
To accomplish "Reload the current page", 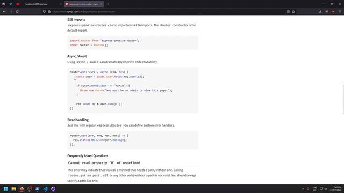I will coord(17,11).
